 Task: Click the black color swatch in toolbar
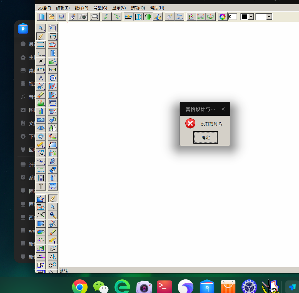coord(245,17)
